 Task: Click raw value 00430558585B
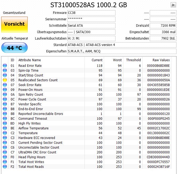point(159,85)
